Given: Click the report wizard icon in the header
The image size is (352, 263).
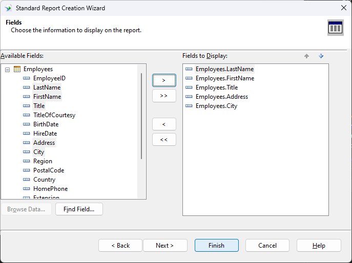Looking at the screenshot, I should pos(335,28).
